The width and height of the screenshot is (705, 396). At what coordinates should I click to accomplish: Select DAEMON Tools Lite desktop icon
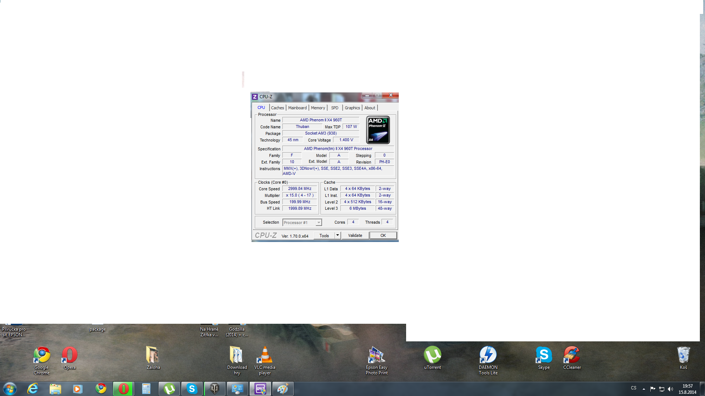tap(488, 360)
